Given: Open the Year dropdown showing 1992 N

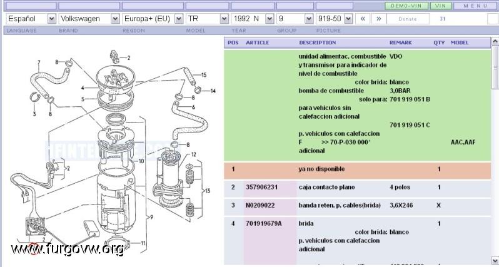Looking at the screenshot, I should pos(253,19).
